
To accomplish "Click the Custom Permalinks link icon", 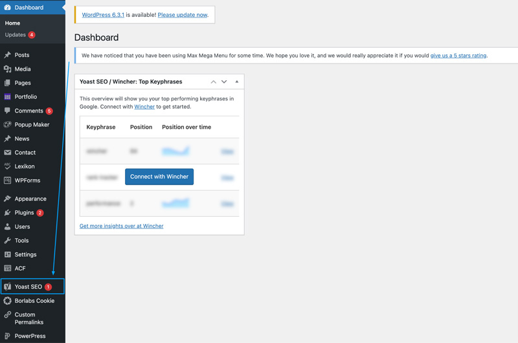I will (7, 315).
